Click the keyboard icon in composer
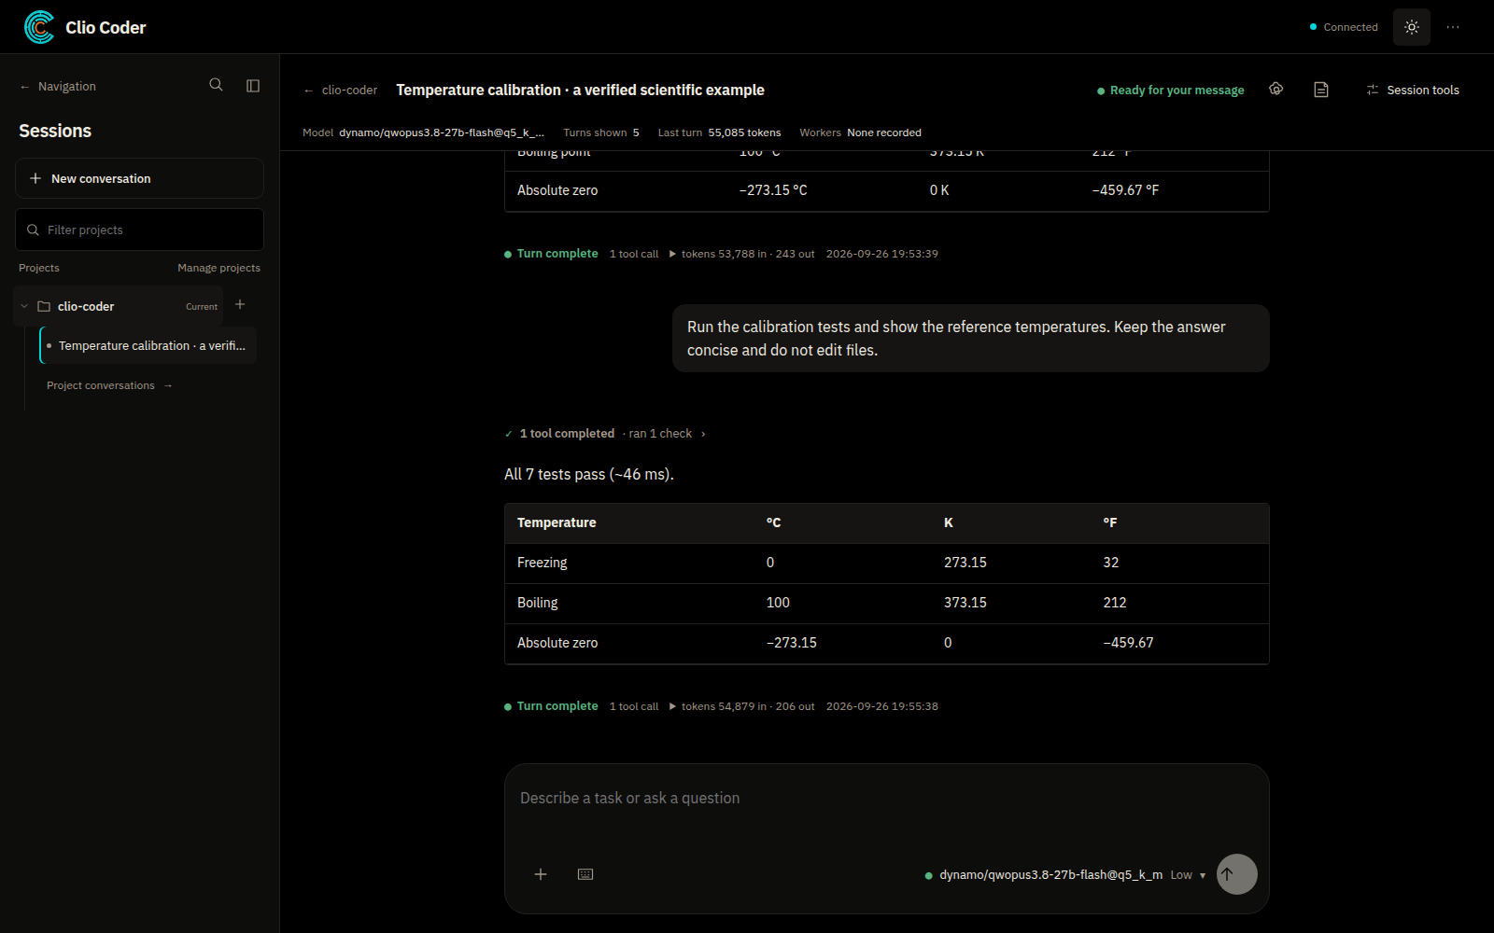 point(585,874)
